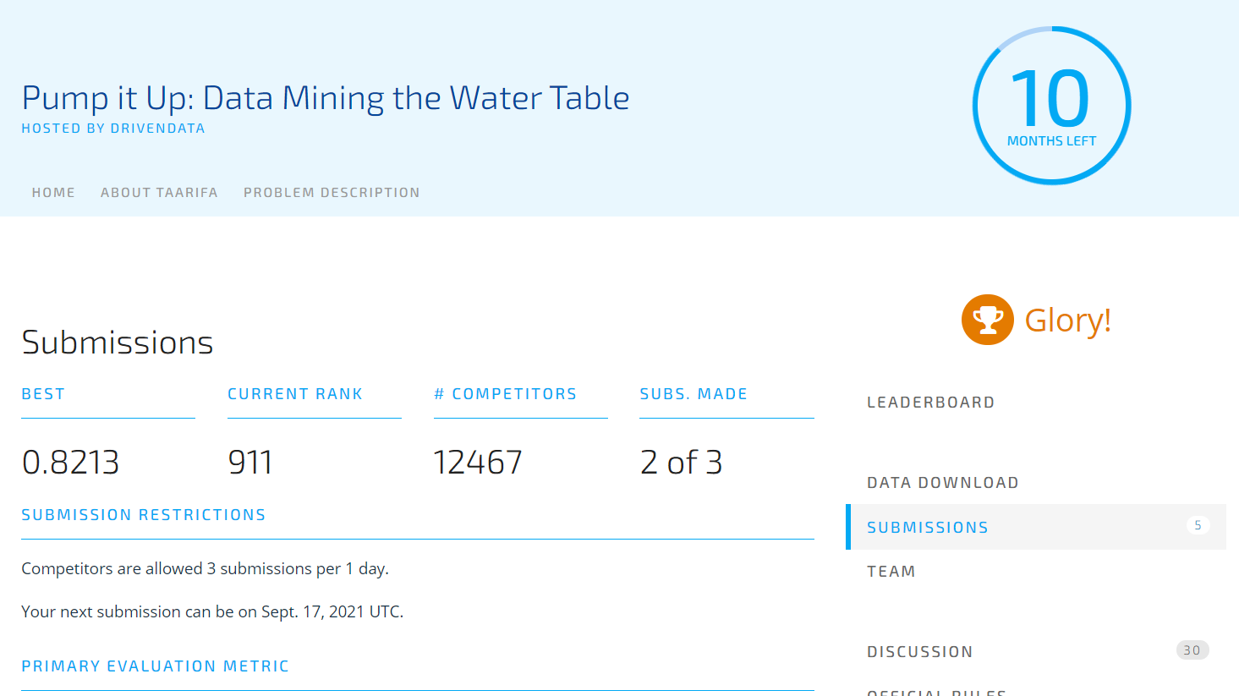Open the Discussion sidebar link

tap(919, 652)
